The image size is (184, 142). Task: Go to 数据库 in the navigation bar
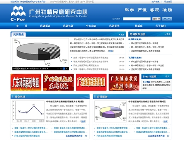139,26
